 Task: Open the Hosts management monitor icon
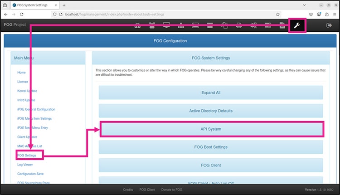pyautogui.click(x=166, y=25)
